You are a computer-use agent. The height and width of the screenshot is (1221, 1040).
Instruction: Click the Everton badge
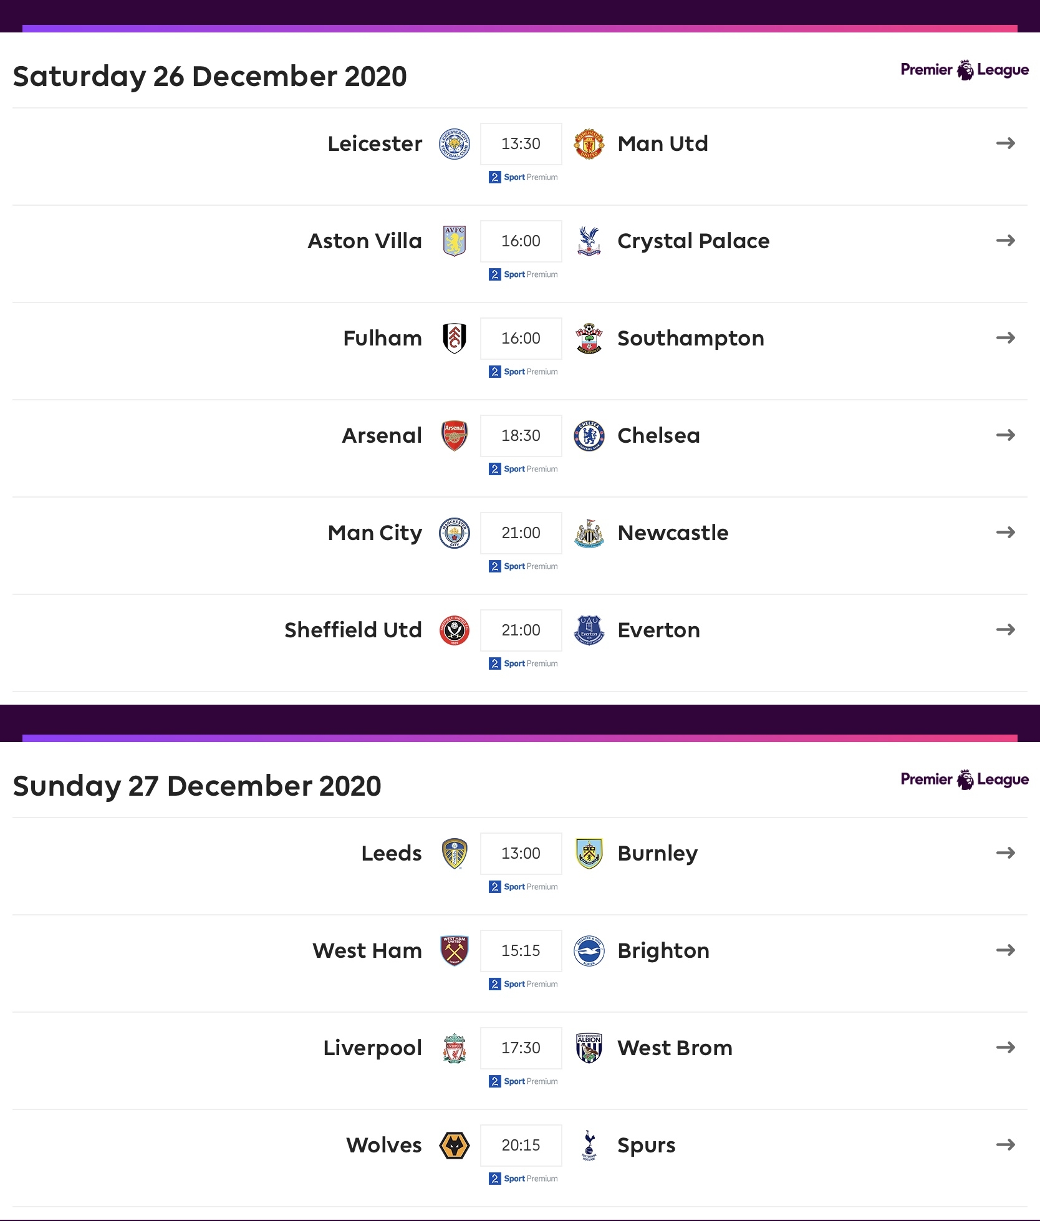tap(589, 630)
